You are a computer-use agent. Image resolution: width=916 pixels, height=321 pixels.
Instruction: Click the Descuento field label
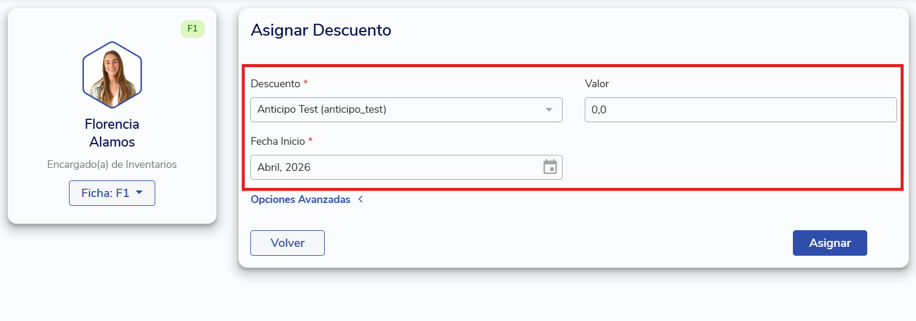tap(275, 84)
